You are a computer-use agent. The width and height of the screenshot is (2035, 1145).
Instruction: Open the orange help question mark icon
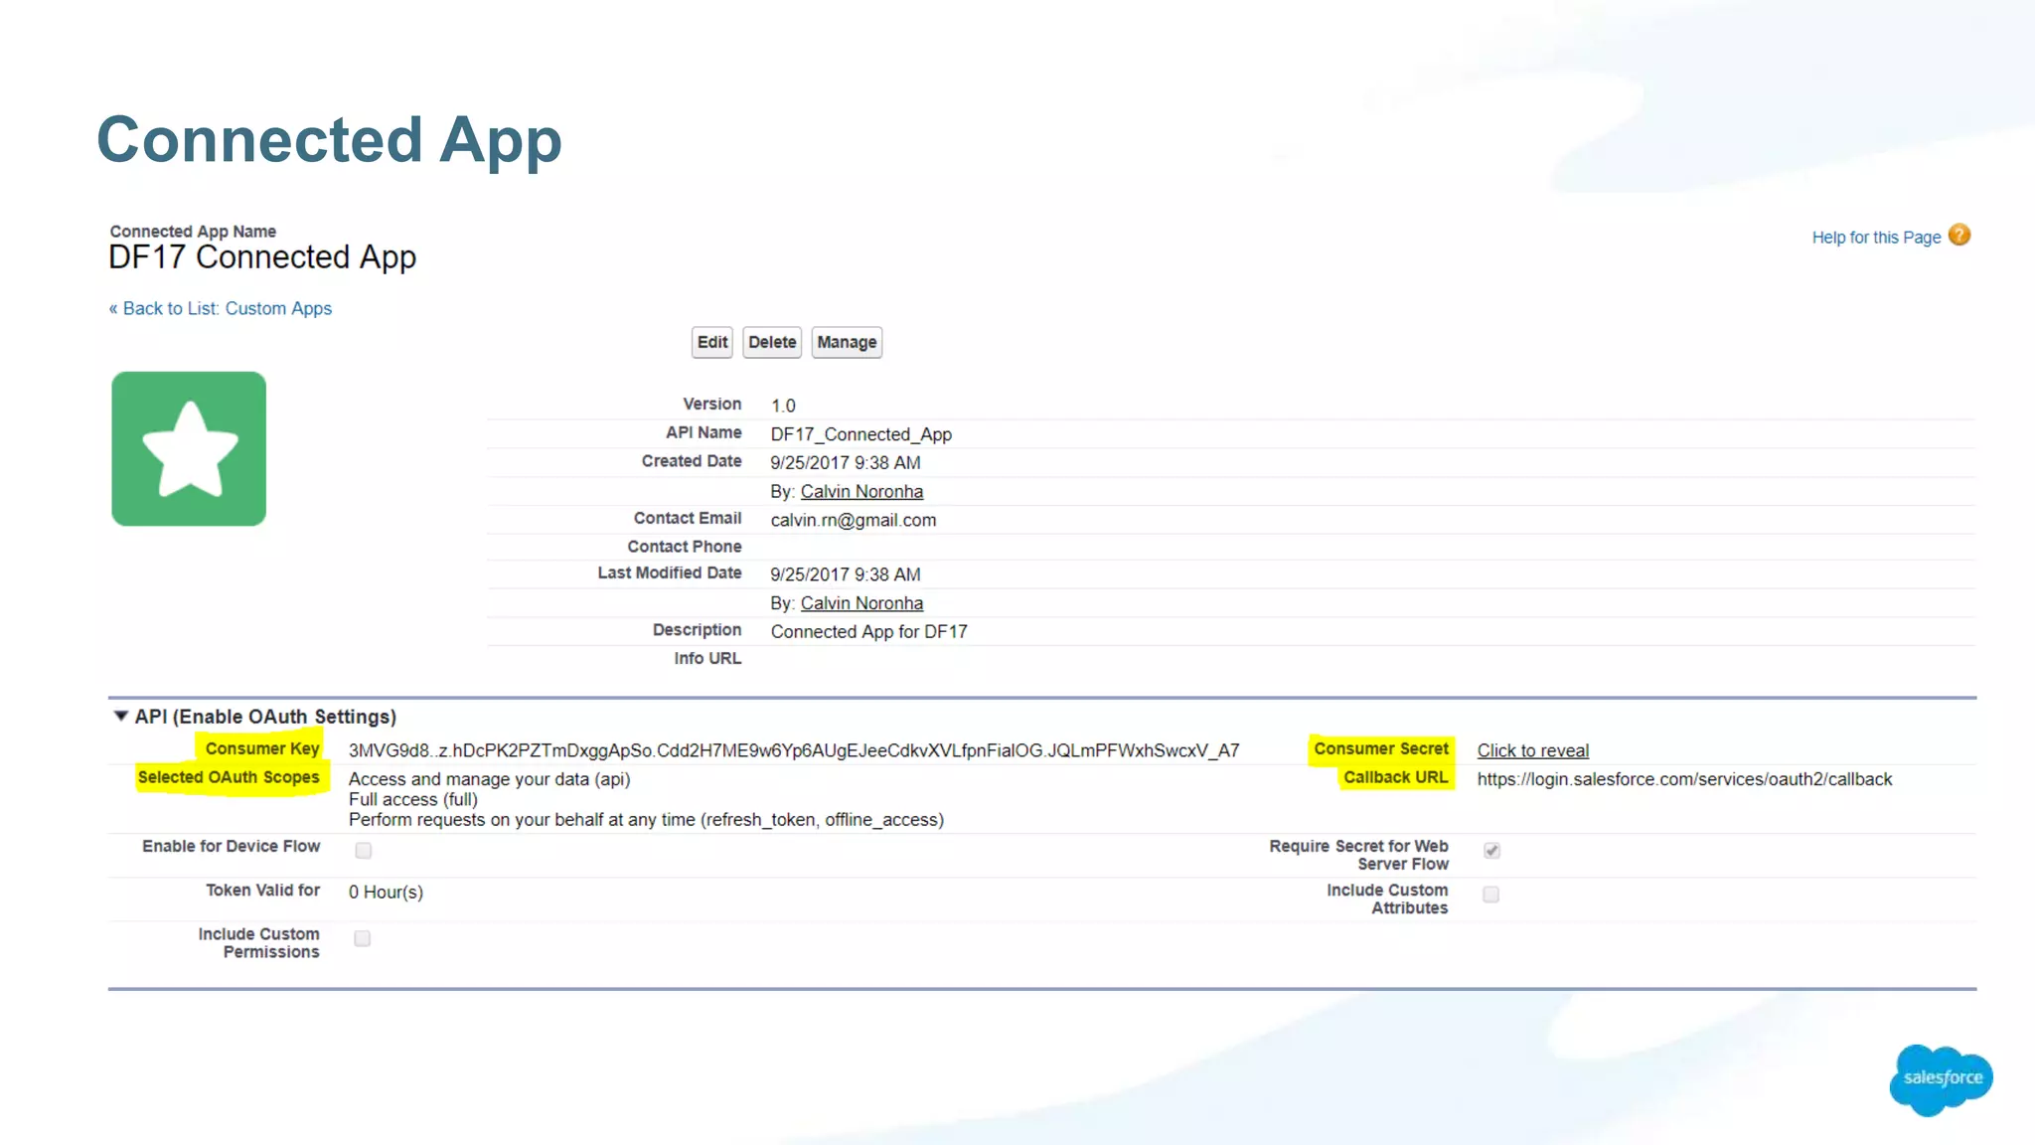point(1958,236)
